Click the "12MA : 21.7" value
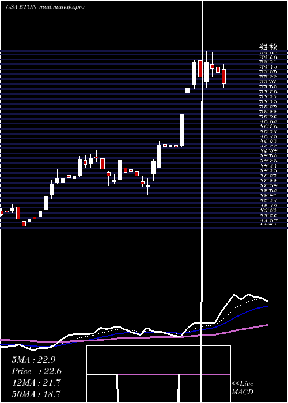 point(36,383)
